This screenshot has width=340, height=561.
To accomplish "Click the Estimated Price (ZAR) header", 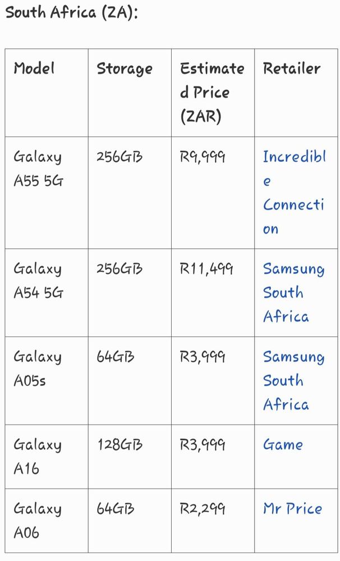I will point(212,92).
